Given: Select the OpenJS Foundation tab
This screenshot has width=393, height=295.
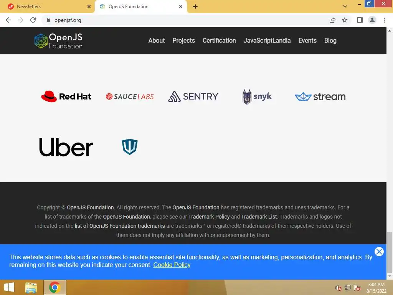Looking at the screenshot, I should (x=141, y=7).
